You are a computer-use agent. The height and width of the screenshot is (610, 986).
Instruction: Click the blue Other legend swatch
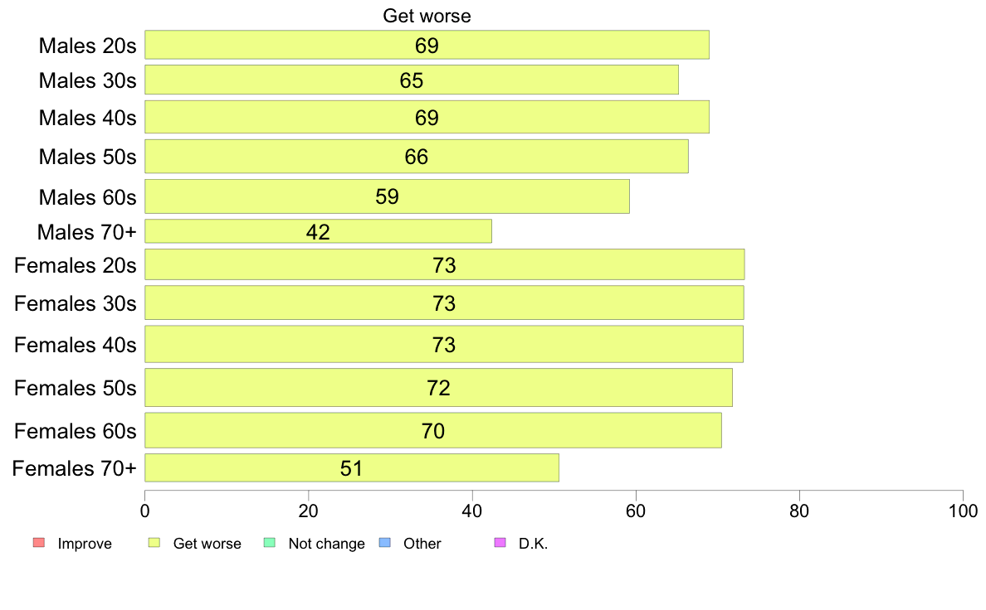pyautogui.click(x=385, y=543)
